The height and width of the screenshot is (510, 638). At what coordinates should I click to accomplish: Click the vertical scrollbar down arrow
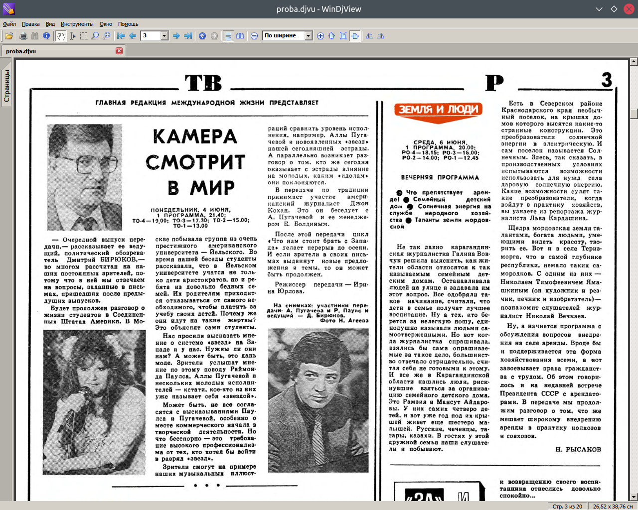(x=634, y=497)
